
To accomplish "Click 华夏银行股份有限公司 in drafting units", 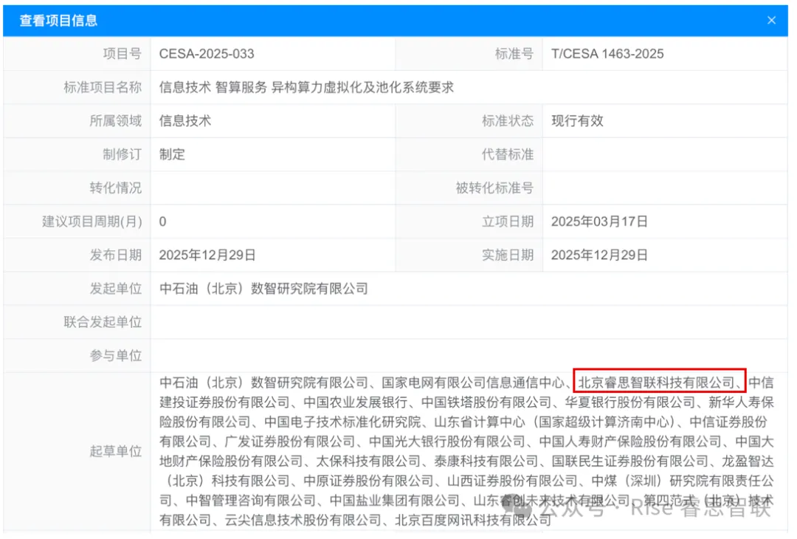I will (x=630, y=402).
